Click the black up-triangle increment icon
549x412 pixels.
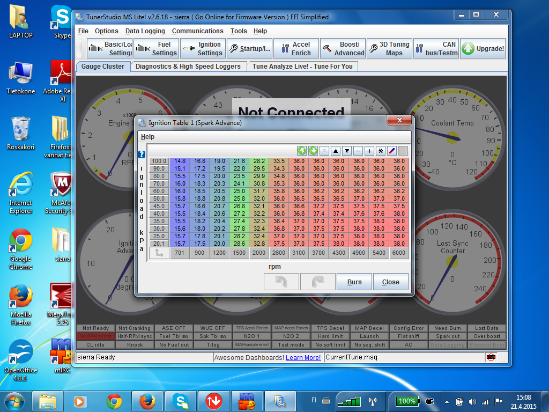336,151
